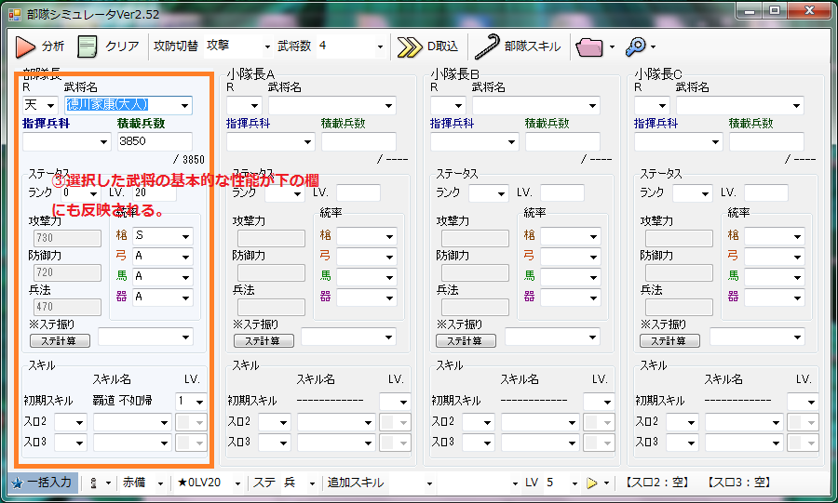Click the blue key search icon
Image resolution: width=838 pixels, height=503 pixels.
click(636, 46)
